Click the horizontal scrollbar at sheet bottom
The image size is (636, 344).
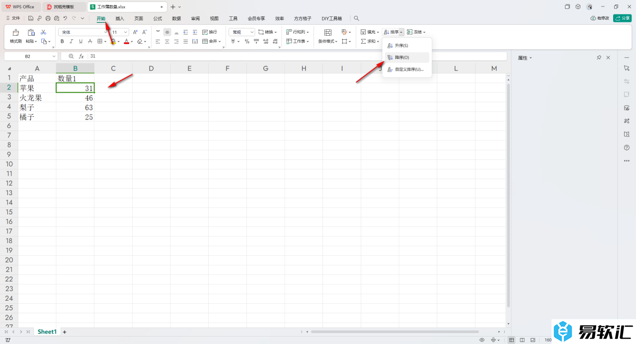click(x=395, y=332)
